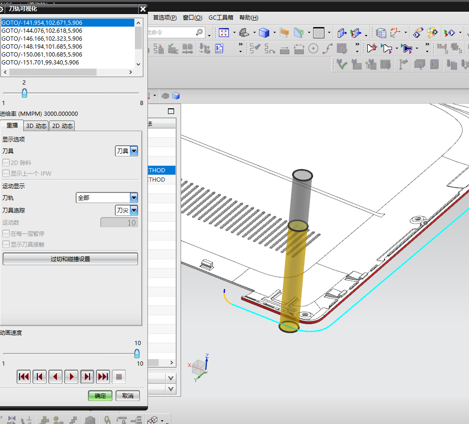Click the color palette edit display icon
Viewport: 469px width, 424px height.
coord(432,33)
